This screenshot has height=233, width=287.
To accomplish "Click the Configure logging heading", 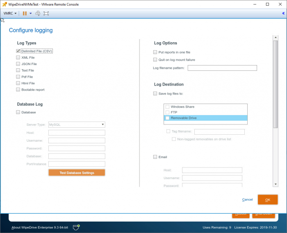I will coord(31,30).
